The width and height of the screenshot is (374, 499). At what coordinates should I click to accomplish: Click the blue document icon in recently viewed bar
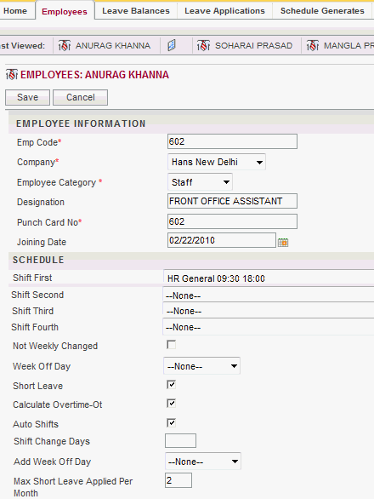click(x=172, y=45)
